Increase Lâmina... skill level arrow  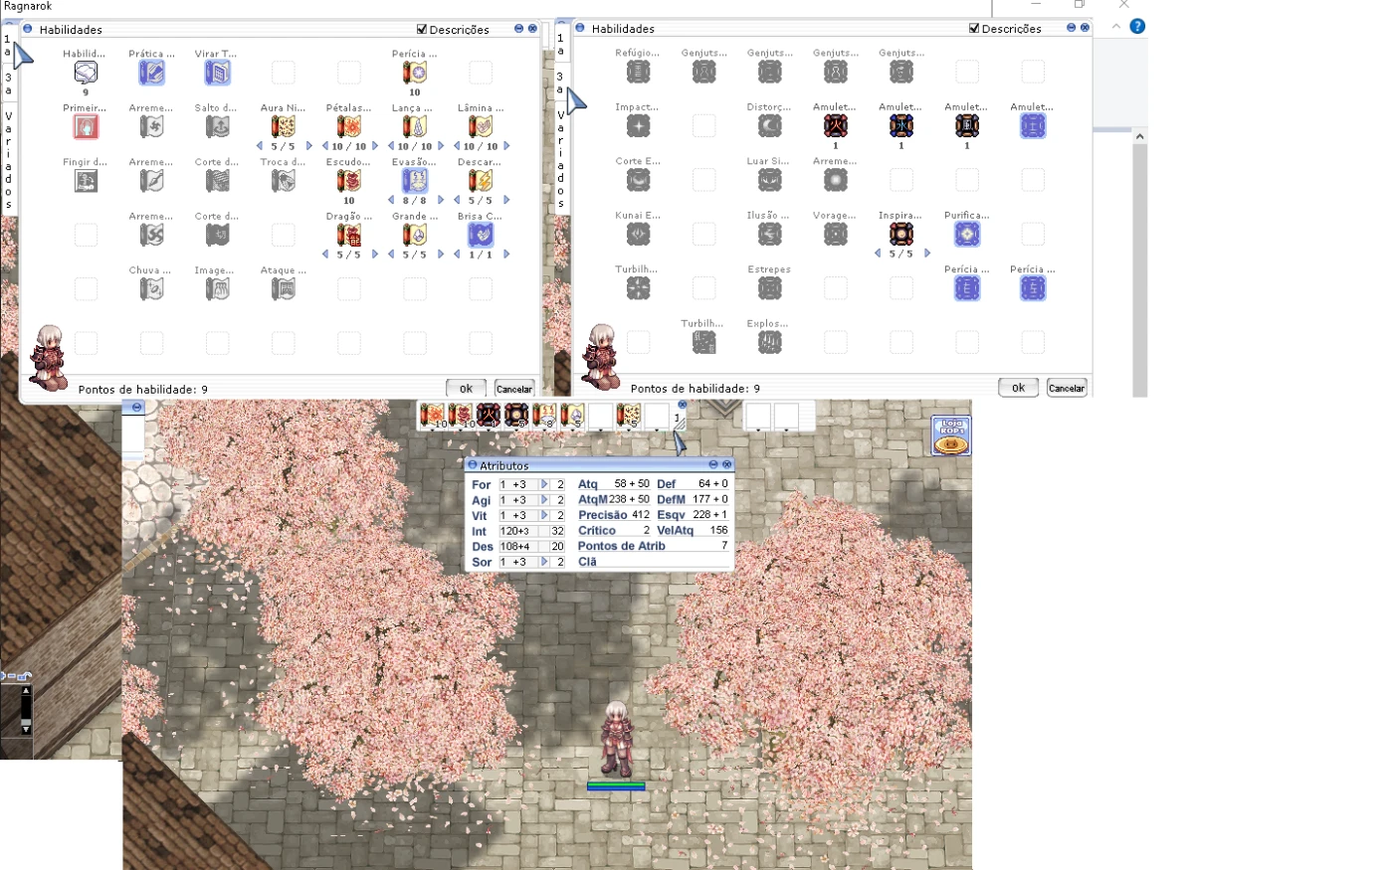(506, 146)
